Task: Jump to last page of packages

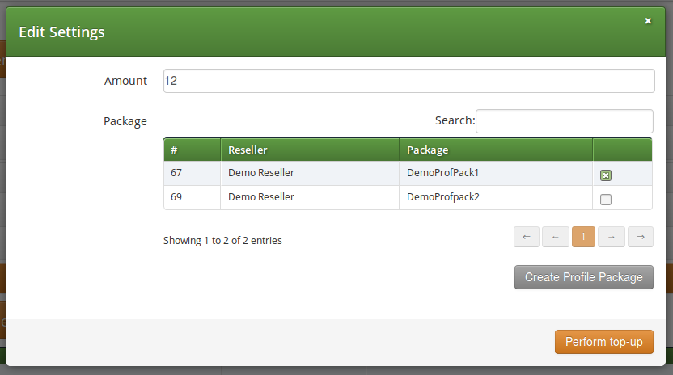Action: click(x=640, y=237)
